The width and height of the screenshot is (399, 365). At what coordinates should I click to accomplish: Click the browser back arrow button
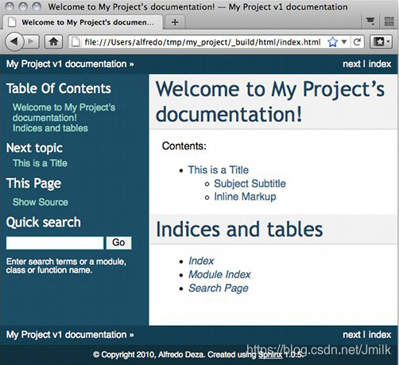[x=14, y=41]
